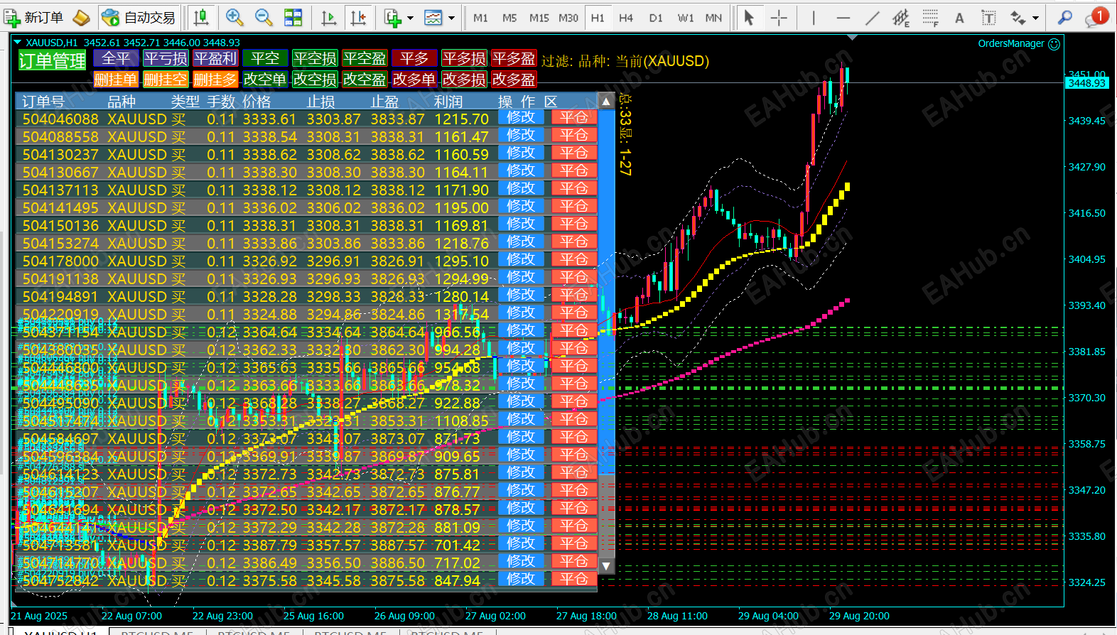Tile chart windows with the grid icon
The width and height of the screenshot is (1117, 635).
tap(293, 17)
